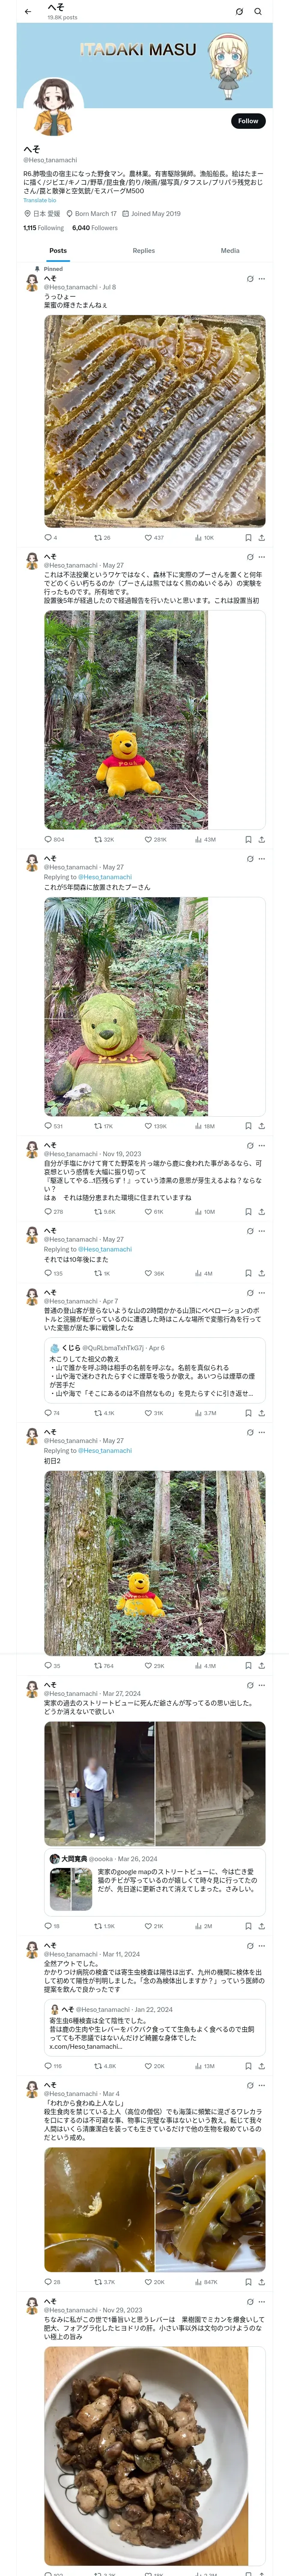Open the 6,040 Followers list
The image size is (289, 2576).
pyautogui.click(x=95, y=228)
